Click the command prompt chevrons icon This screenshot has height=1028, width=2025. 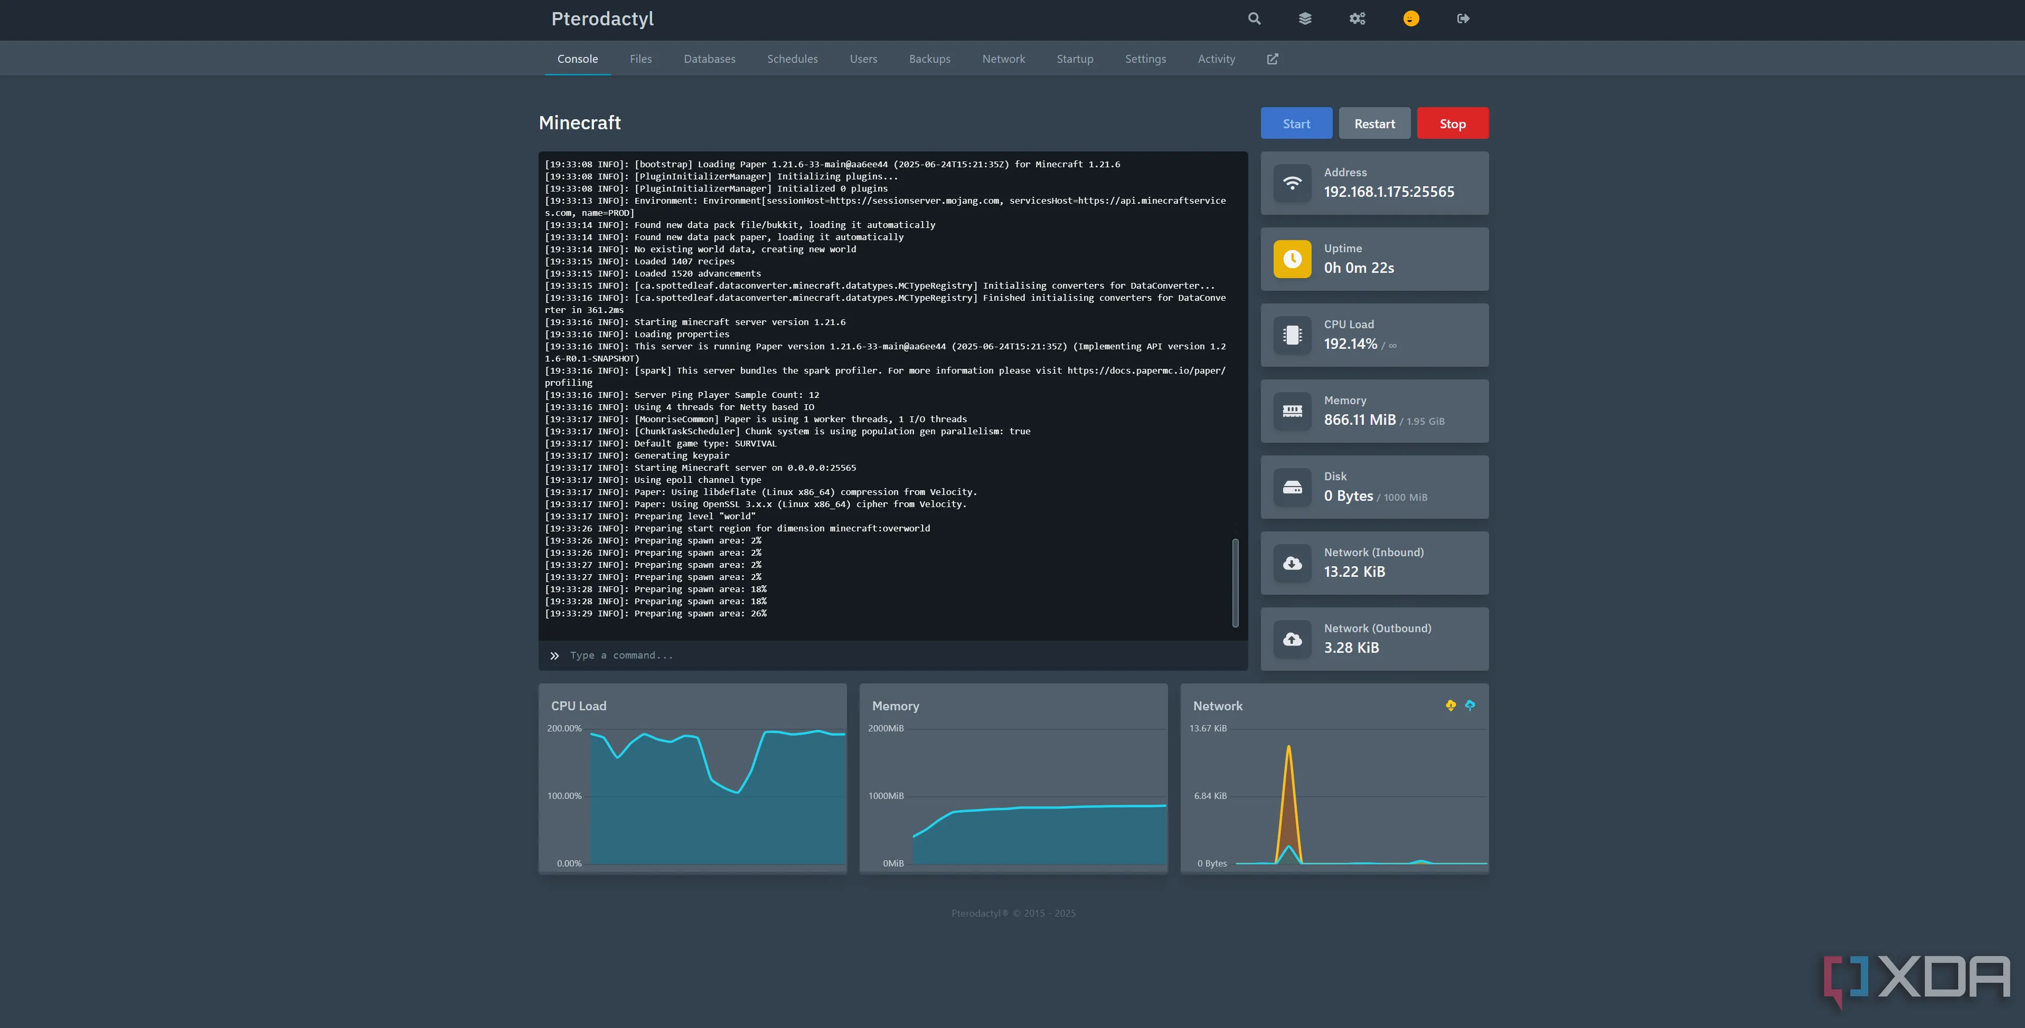tap(554, 655)
